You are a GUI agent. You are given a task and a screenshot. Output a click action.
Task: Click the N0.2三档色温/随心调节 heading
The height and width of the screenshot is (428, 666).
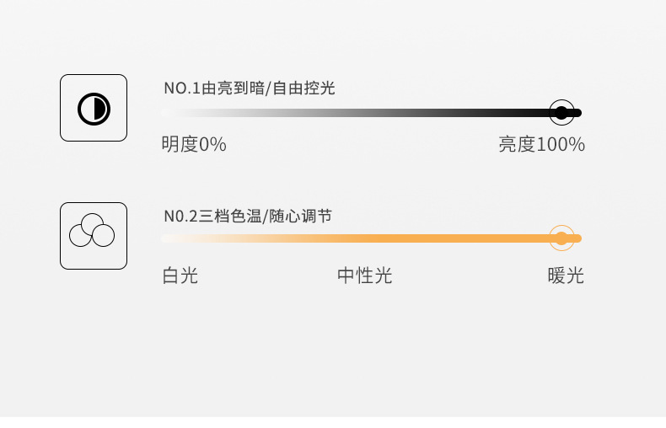tap(248, 217)
